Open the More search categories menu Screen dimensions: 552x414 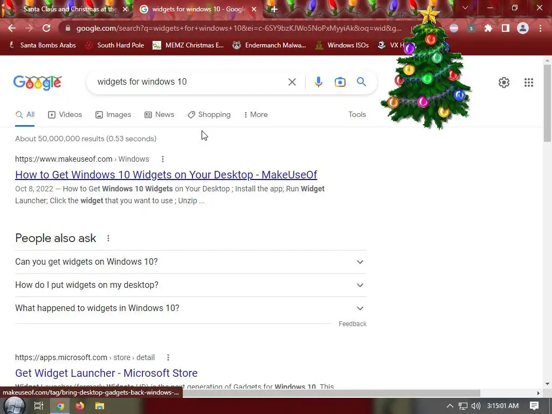pos(256,115)
